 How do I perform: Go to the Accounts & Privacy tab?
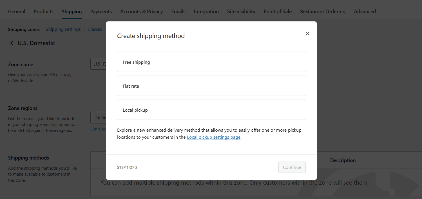tap(141, 11)
